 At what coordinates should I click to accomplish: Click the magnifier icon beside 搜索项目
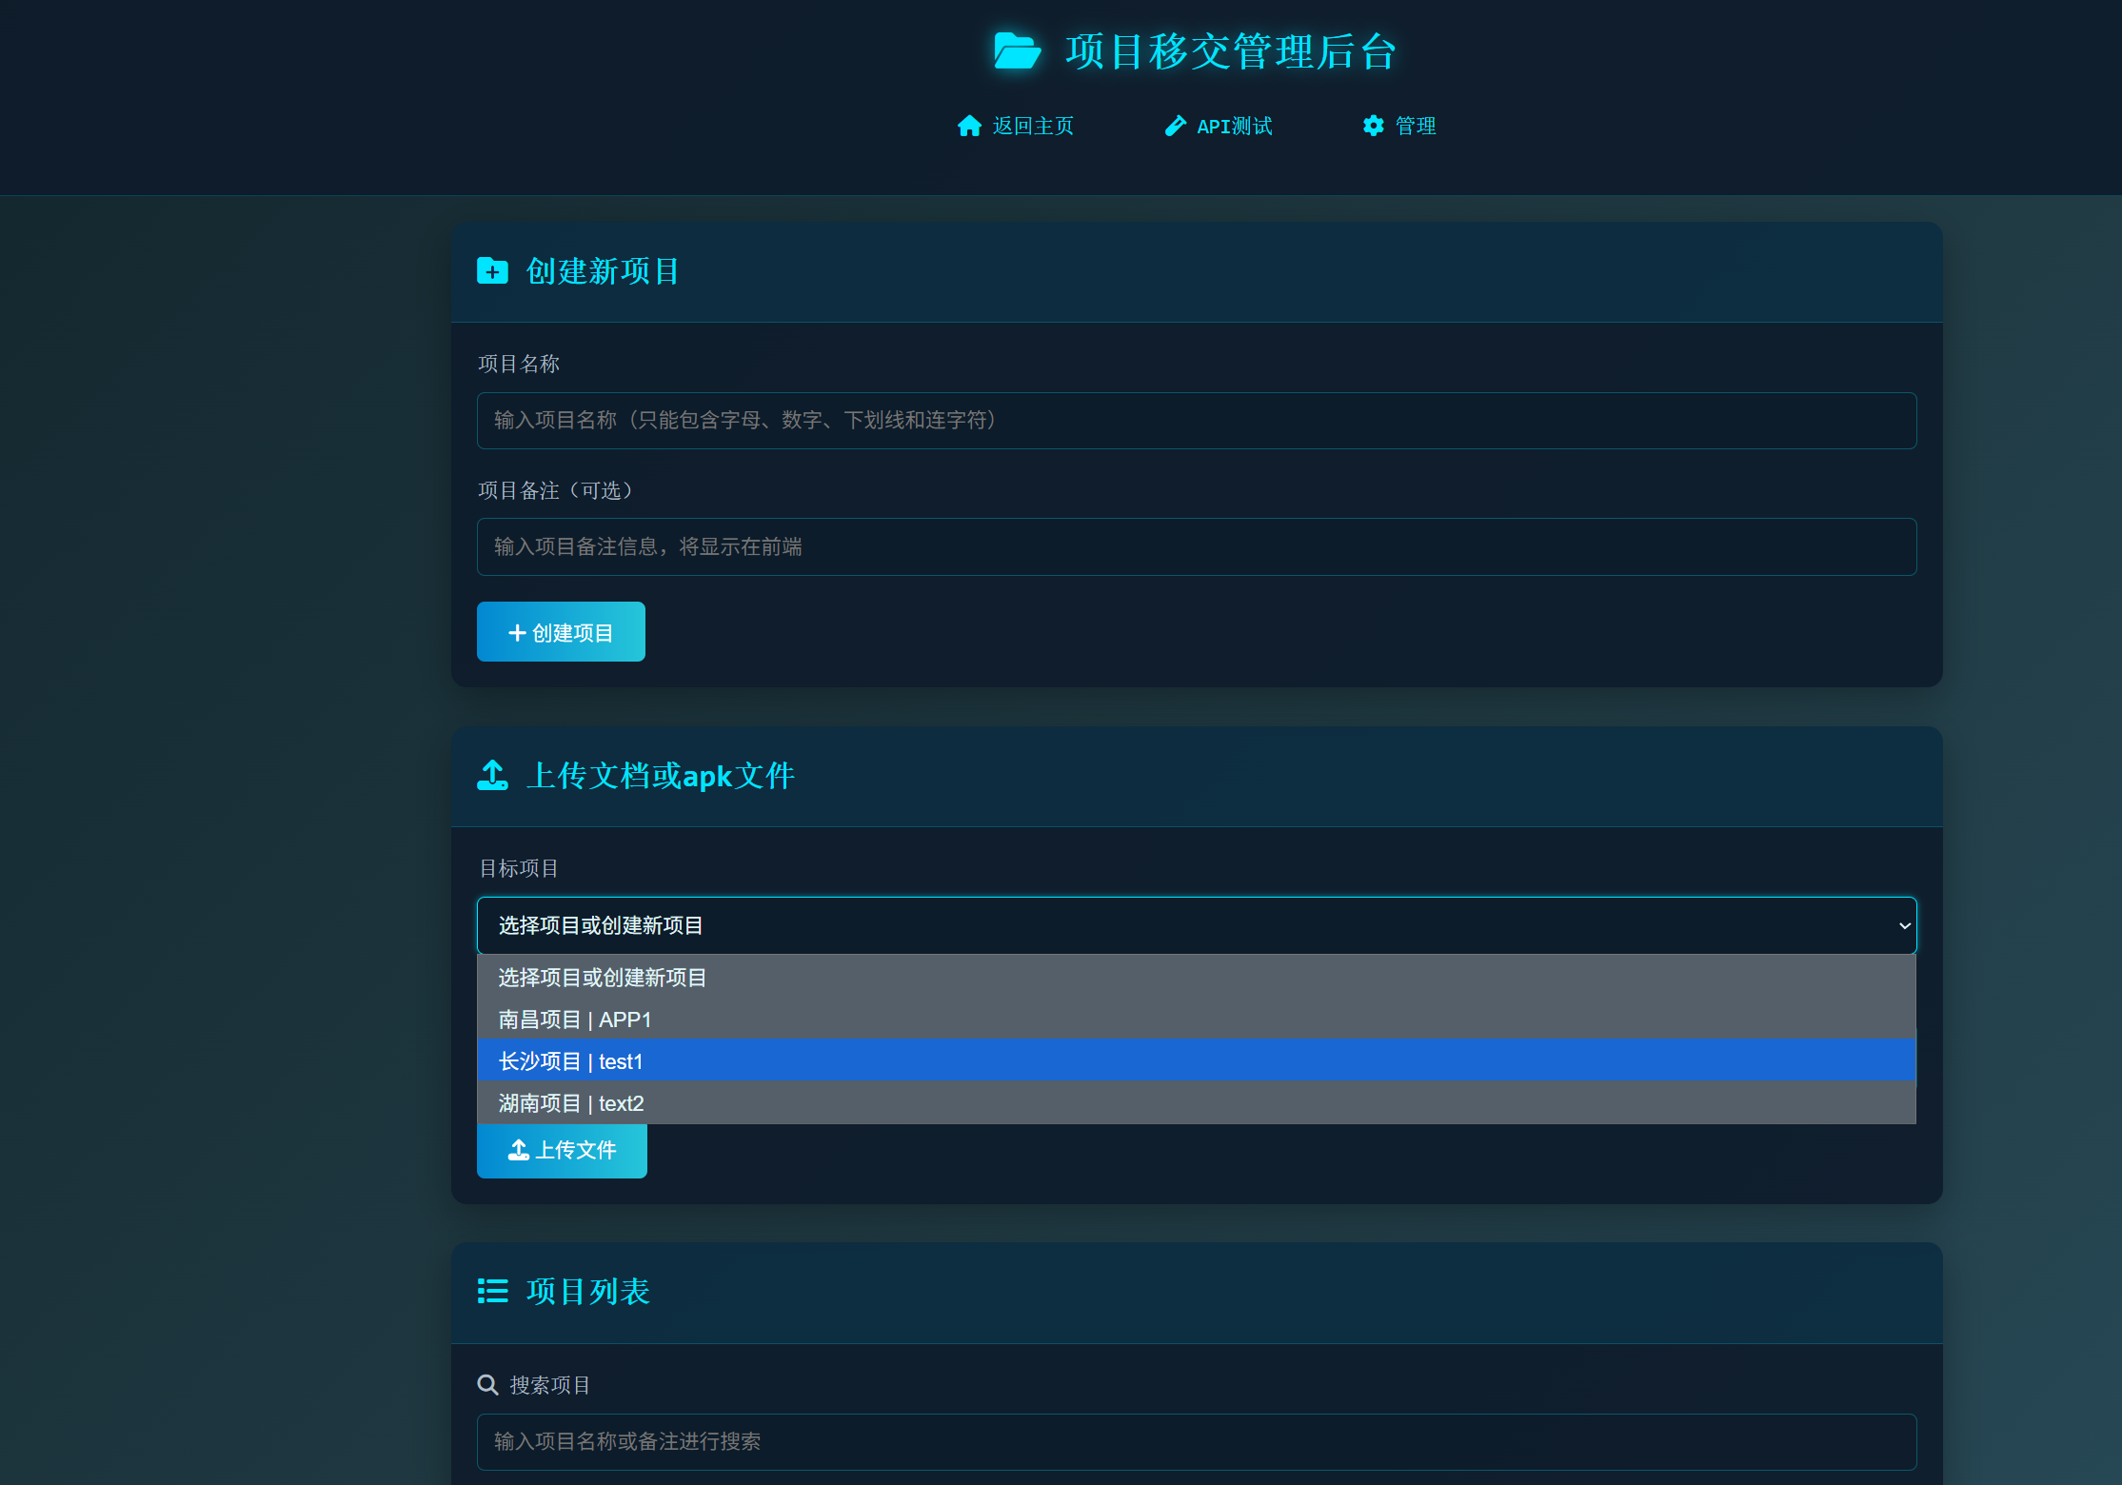tap(487, 1385)
